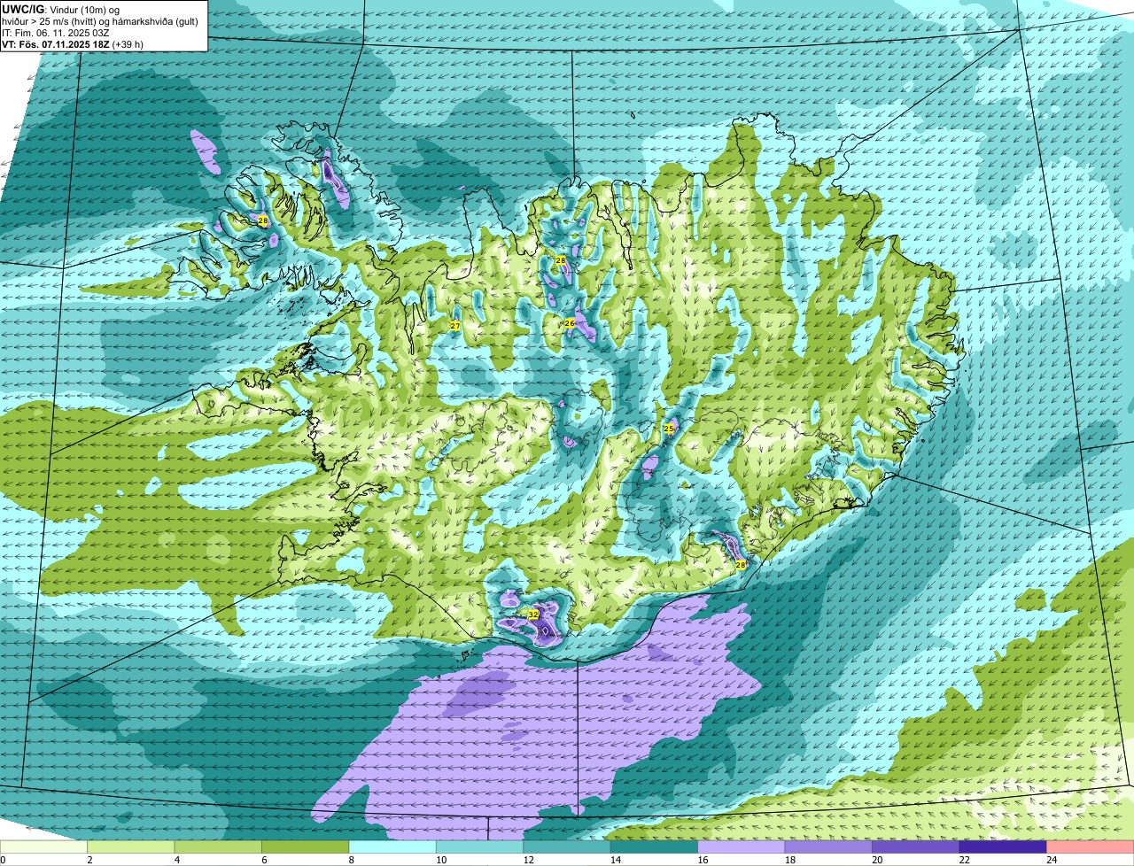Click the 0–2 m/s palest yellow legend swatch

(44, 847)
